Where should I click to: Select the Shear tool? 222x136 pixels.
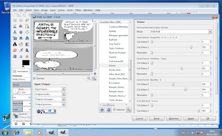point(21,38)
